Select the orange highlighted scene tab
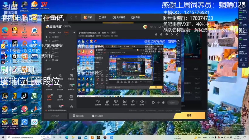249x140 pixels. [66, 33]
